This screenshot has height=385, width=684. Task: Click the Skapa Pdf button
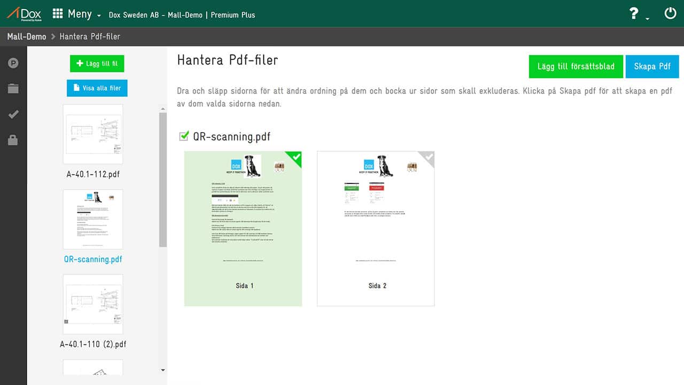652,67
